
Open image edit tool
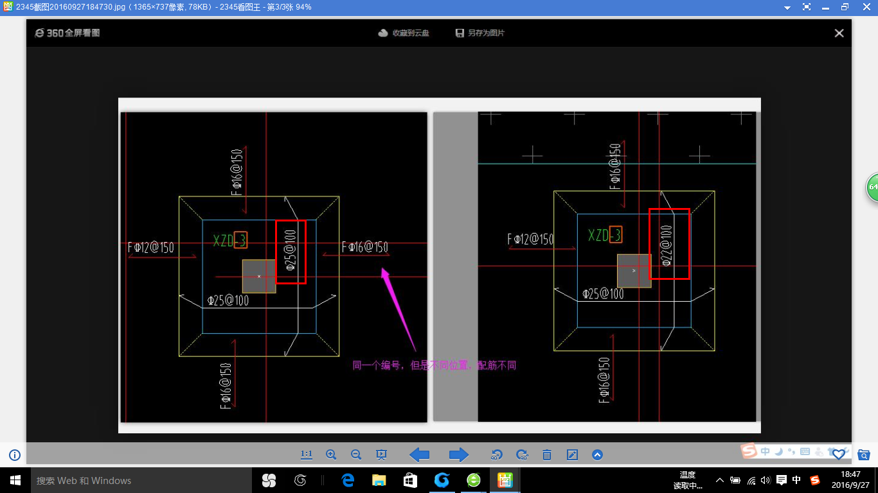pos(572,455)
